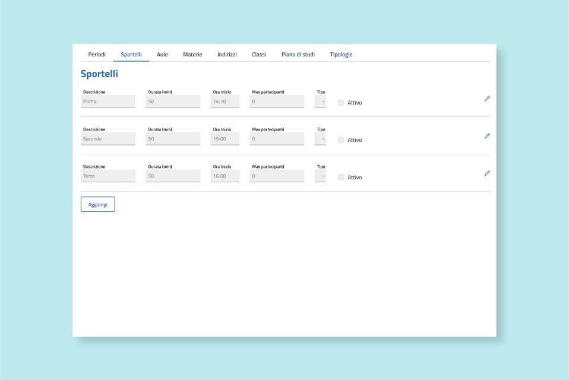
Task: Edit the Secondo sportello with pencil icon
Action: point(487,136)
